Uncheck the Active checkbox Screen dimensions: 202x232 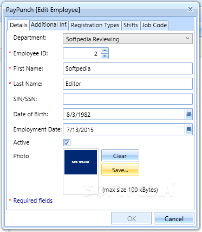tap(67, 143)
